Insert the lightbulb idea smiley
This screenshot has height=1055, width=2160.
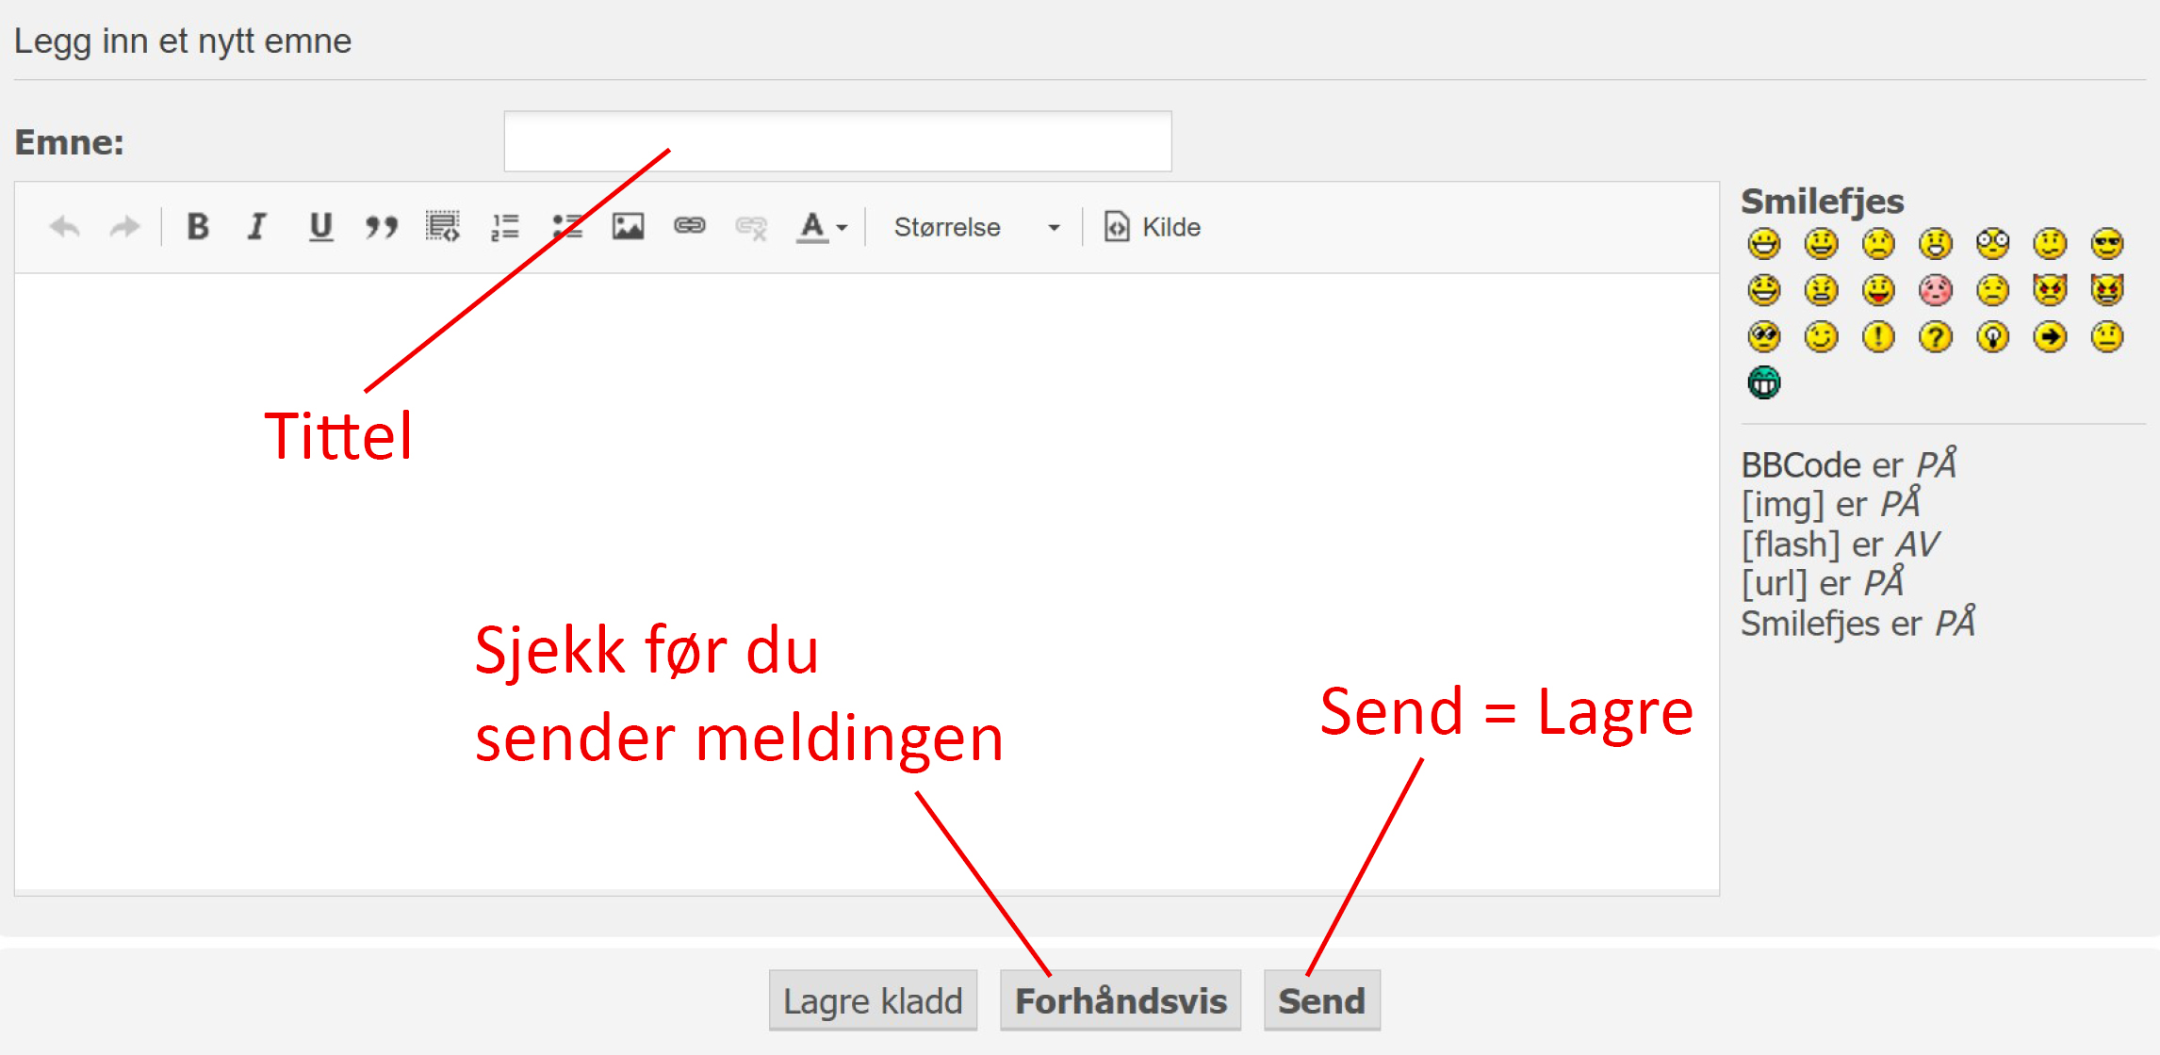[x=1992, y=337]
